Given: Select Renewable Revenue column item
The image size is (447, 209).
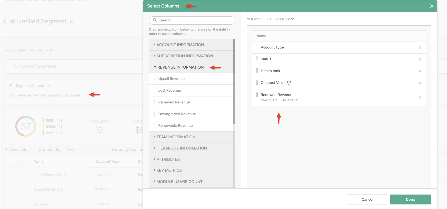Looking at the screenshot, I should coord(191,125).
